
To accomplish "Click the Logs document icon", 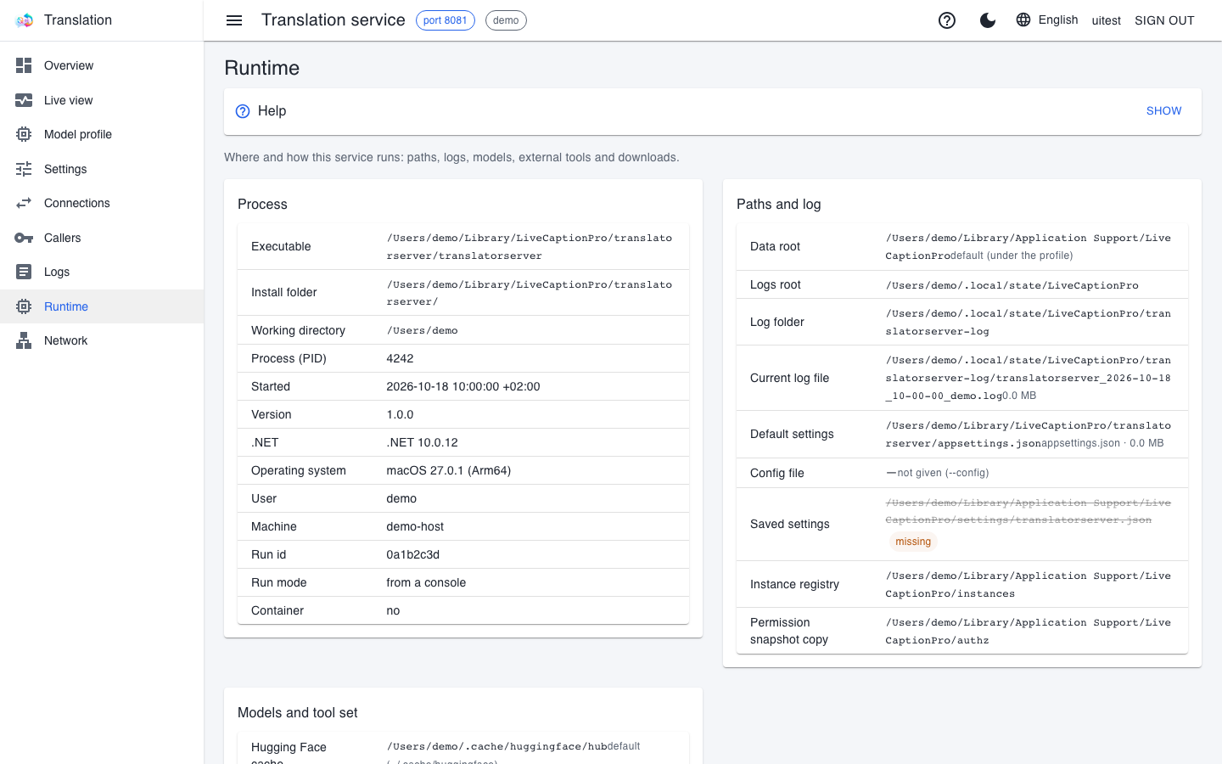I will [x=24, y=272].
